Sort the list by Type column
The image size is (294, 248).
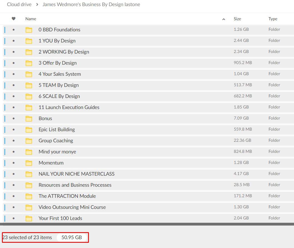click(273, 19)
